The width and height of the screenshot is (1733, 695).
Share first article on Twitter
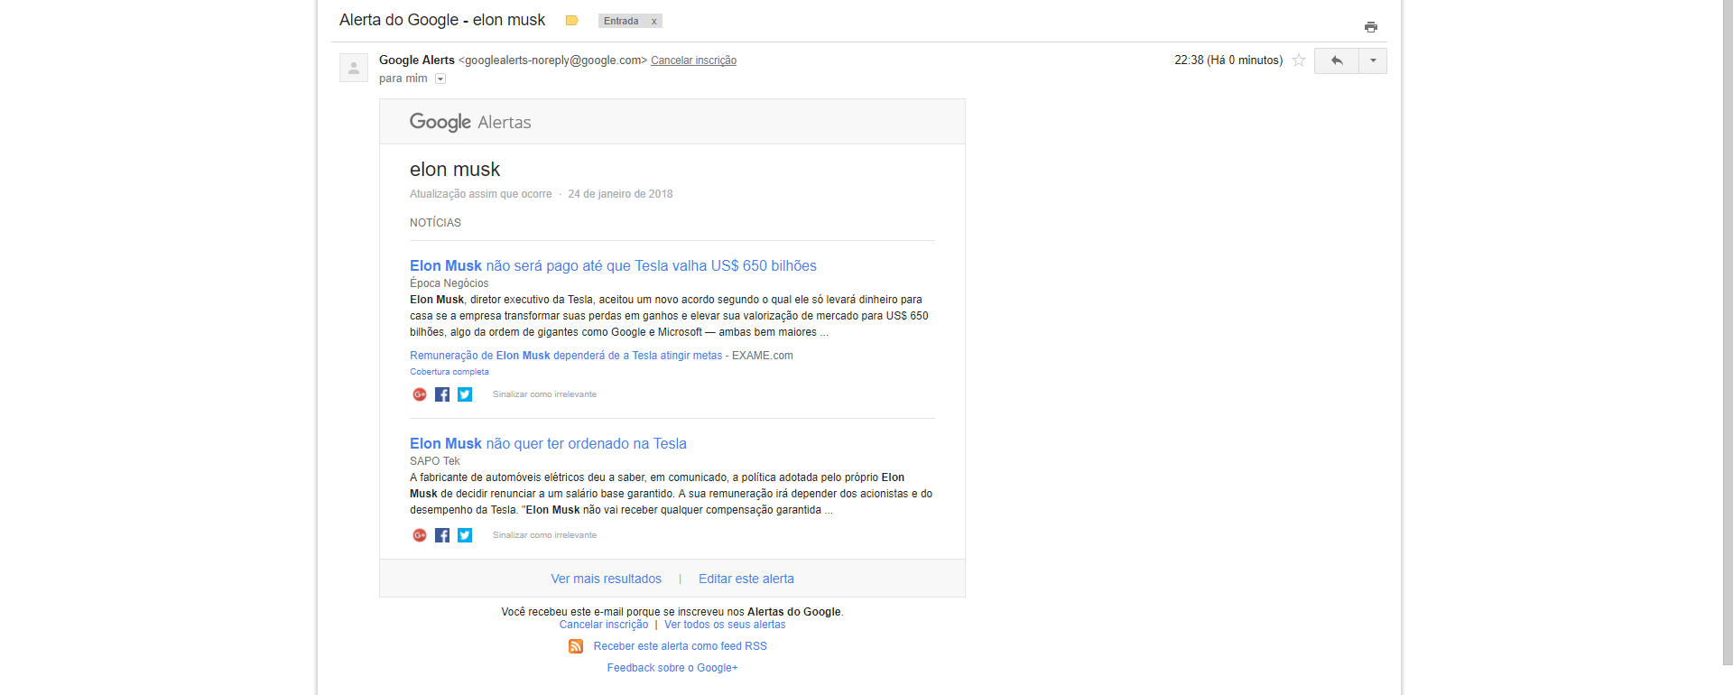[x=465, y=394]
